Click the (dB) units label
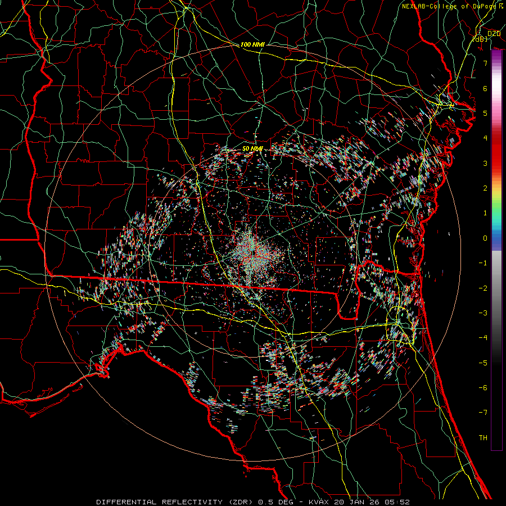The width and height of the screenshot is (506, 506). coord(480,39)
